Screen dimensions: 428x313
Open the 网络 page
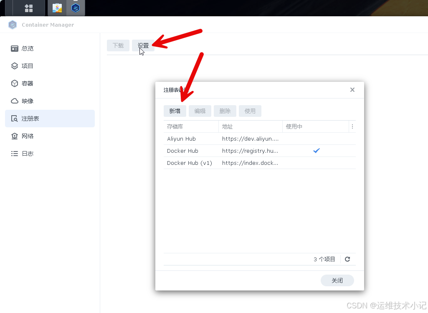[50, 136]
